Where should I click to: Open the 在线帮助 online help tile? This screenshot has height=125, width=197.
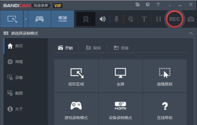pyautogui.click(x=165, y=109)
